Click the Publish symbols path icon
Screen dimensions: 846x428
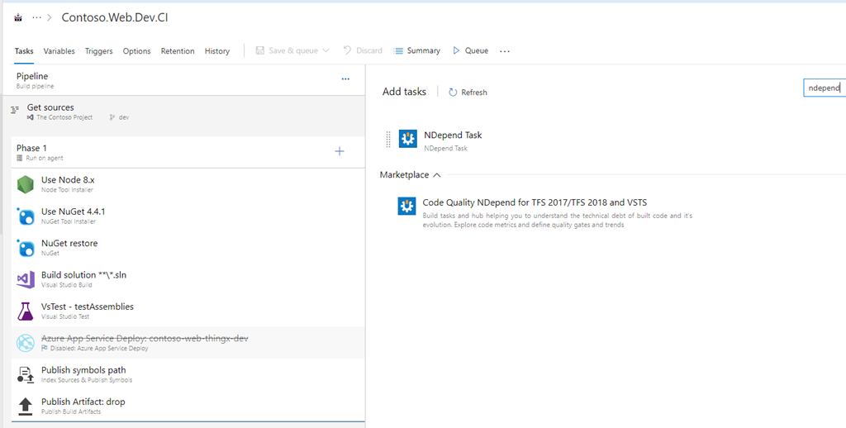25,374
